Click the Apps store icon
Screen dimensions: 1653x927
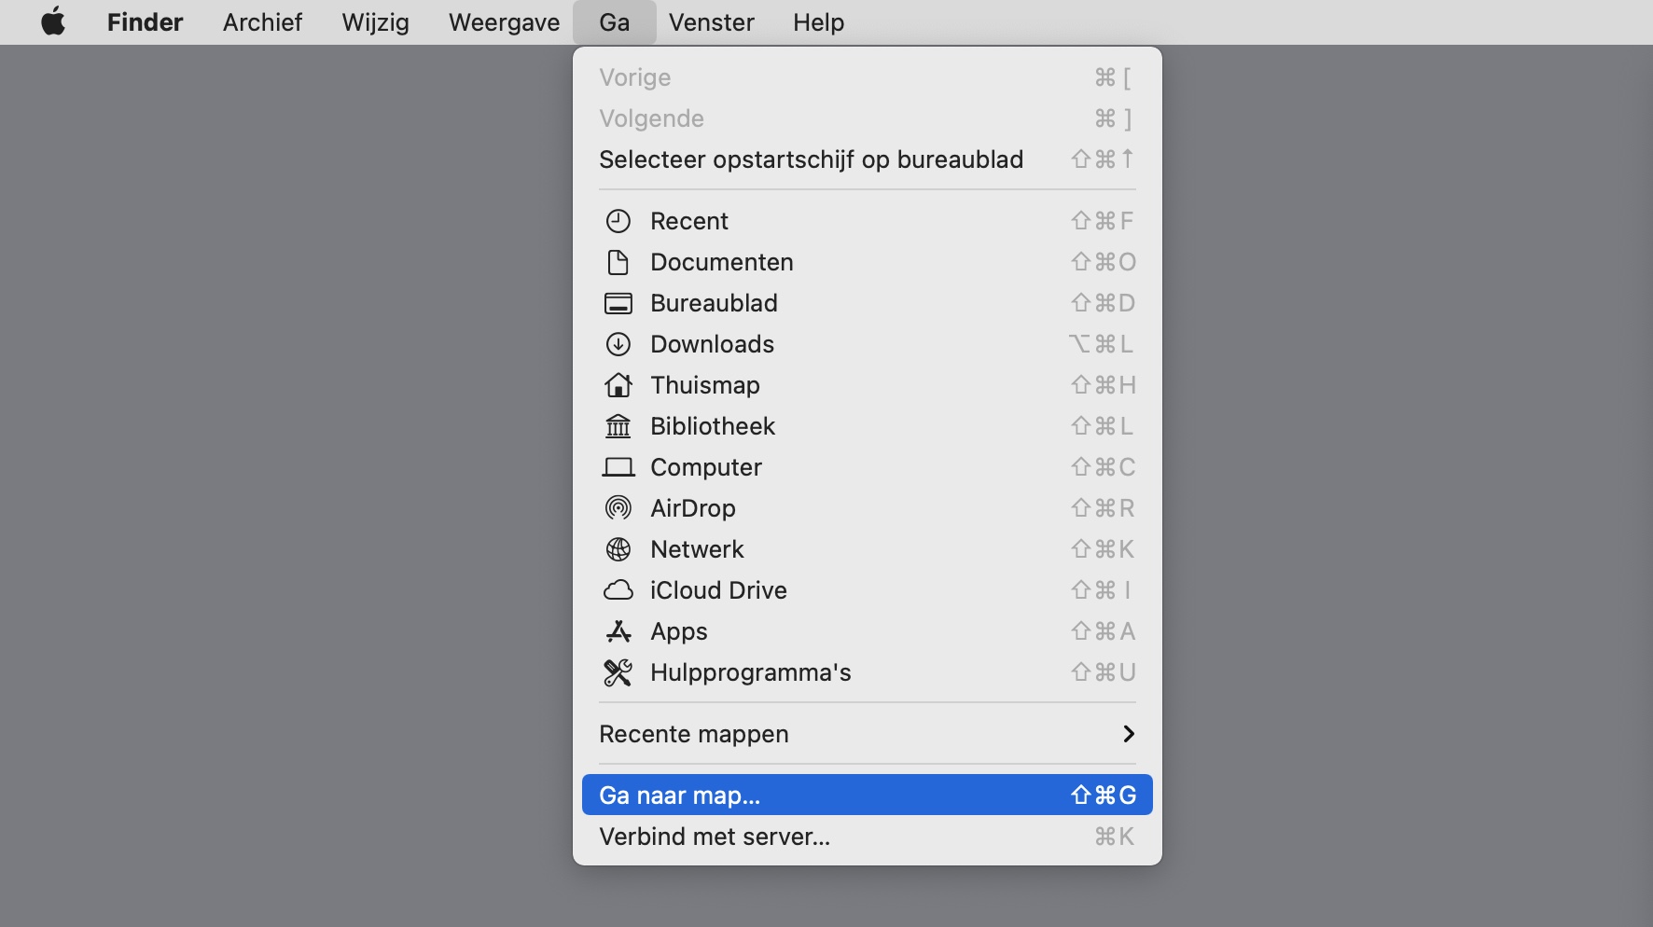[618, 631]
